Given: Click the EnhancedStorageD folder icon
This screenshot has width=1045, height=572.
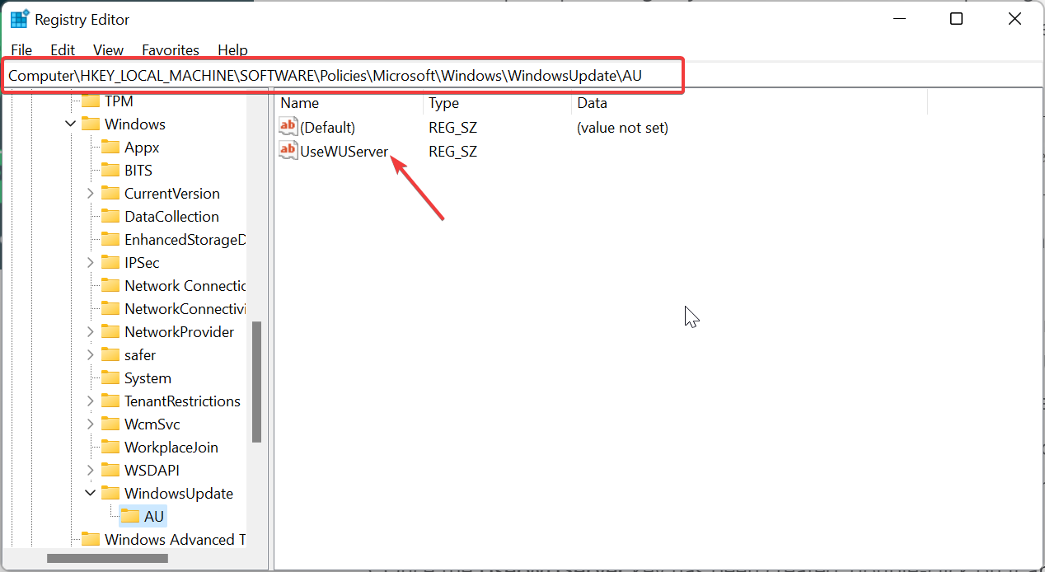Looking at the screenshot, I should coord(110,240).
